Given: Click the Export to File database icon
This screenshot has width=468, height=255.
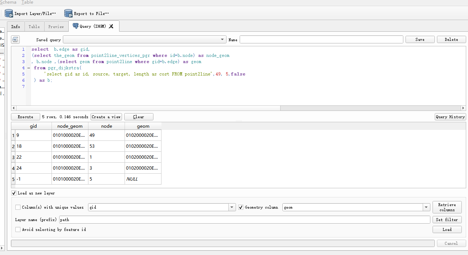Looking at the screenshot, I should pos(68,13).
